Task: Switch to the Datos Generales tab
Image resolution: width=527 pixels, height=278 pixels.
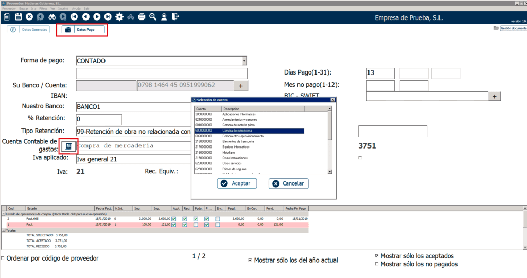Action: click(x=30, y=30)
